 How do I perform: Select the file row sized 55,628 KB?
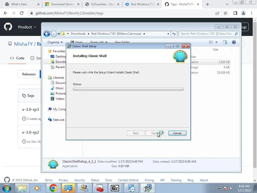coord(211,73)
